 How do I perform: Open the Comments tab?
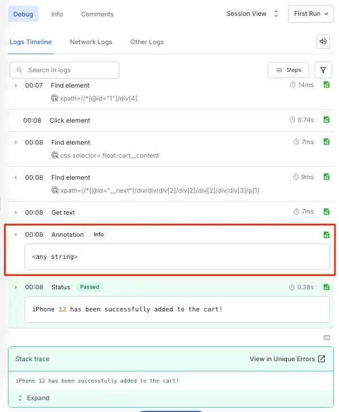[97, 14]
